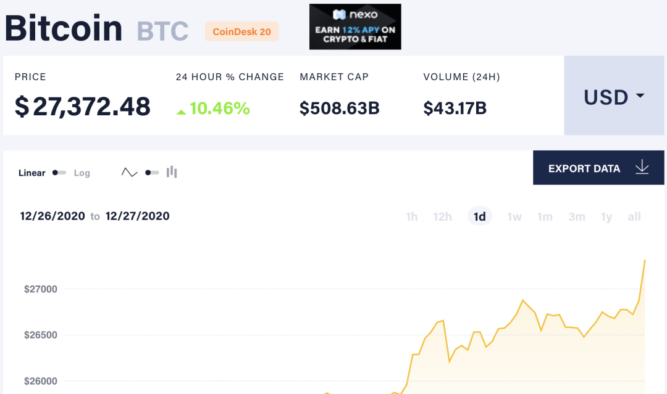Image resolution: width=667 pixels, height=394 pixels.
Task: Toggle the line/candlestick chart switch
Action: point(152,173)
